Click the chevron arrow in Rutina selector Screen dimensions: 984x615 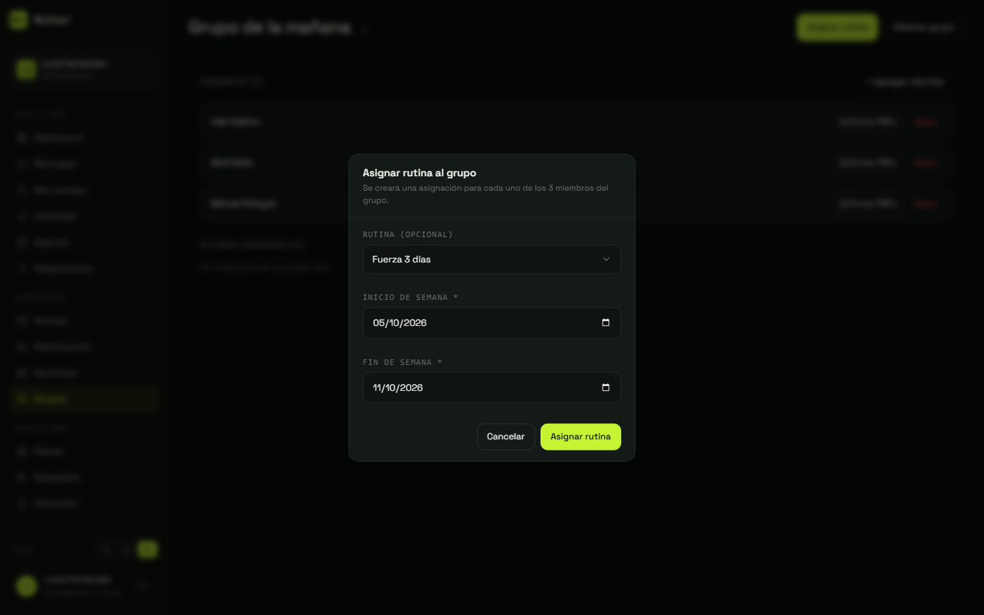(x=606, y=259)
